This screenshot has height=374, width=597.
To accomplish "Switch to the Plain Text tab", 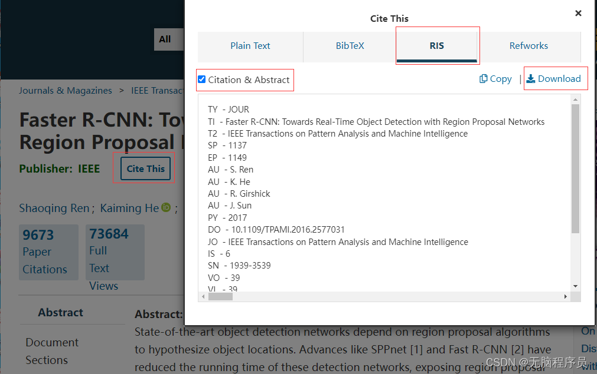I will pyautogui.click(x=250, y=46).
